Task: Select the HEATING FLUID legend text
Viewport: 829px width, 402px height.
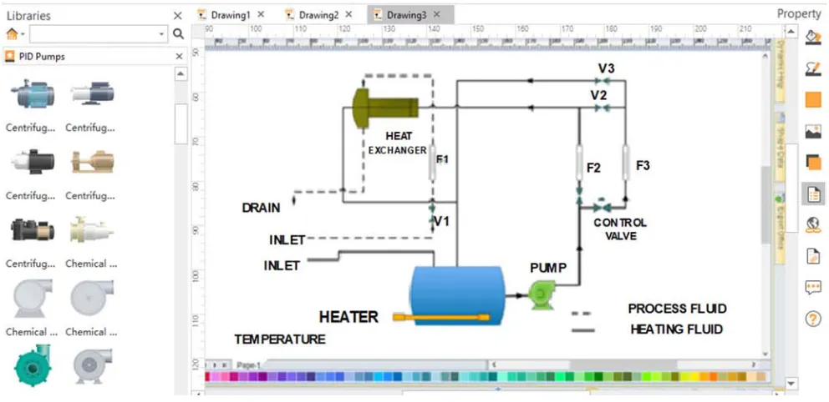Action: (677, 329)
